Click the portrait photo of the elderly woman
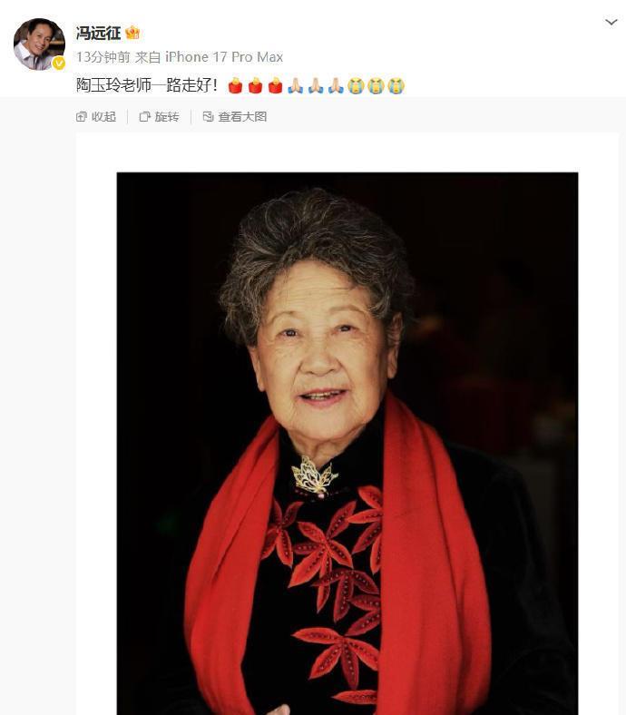The image size is (626, 715). point(347,443)
